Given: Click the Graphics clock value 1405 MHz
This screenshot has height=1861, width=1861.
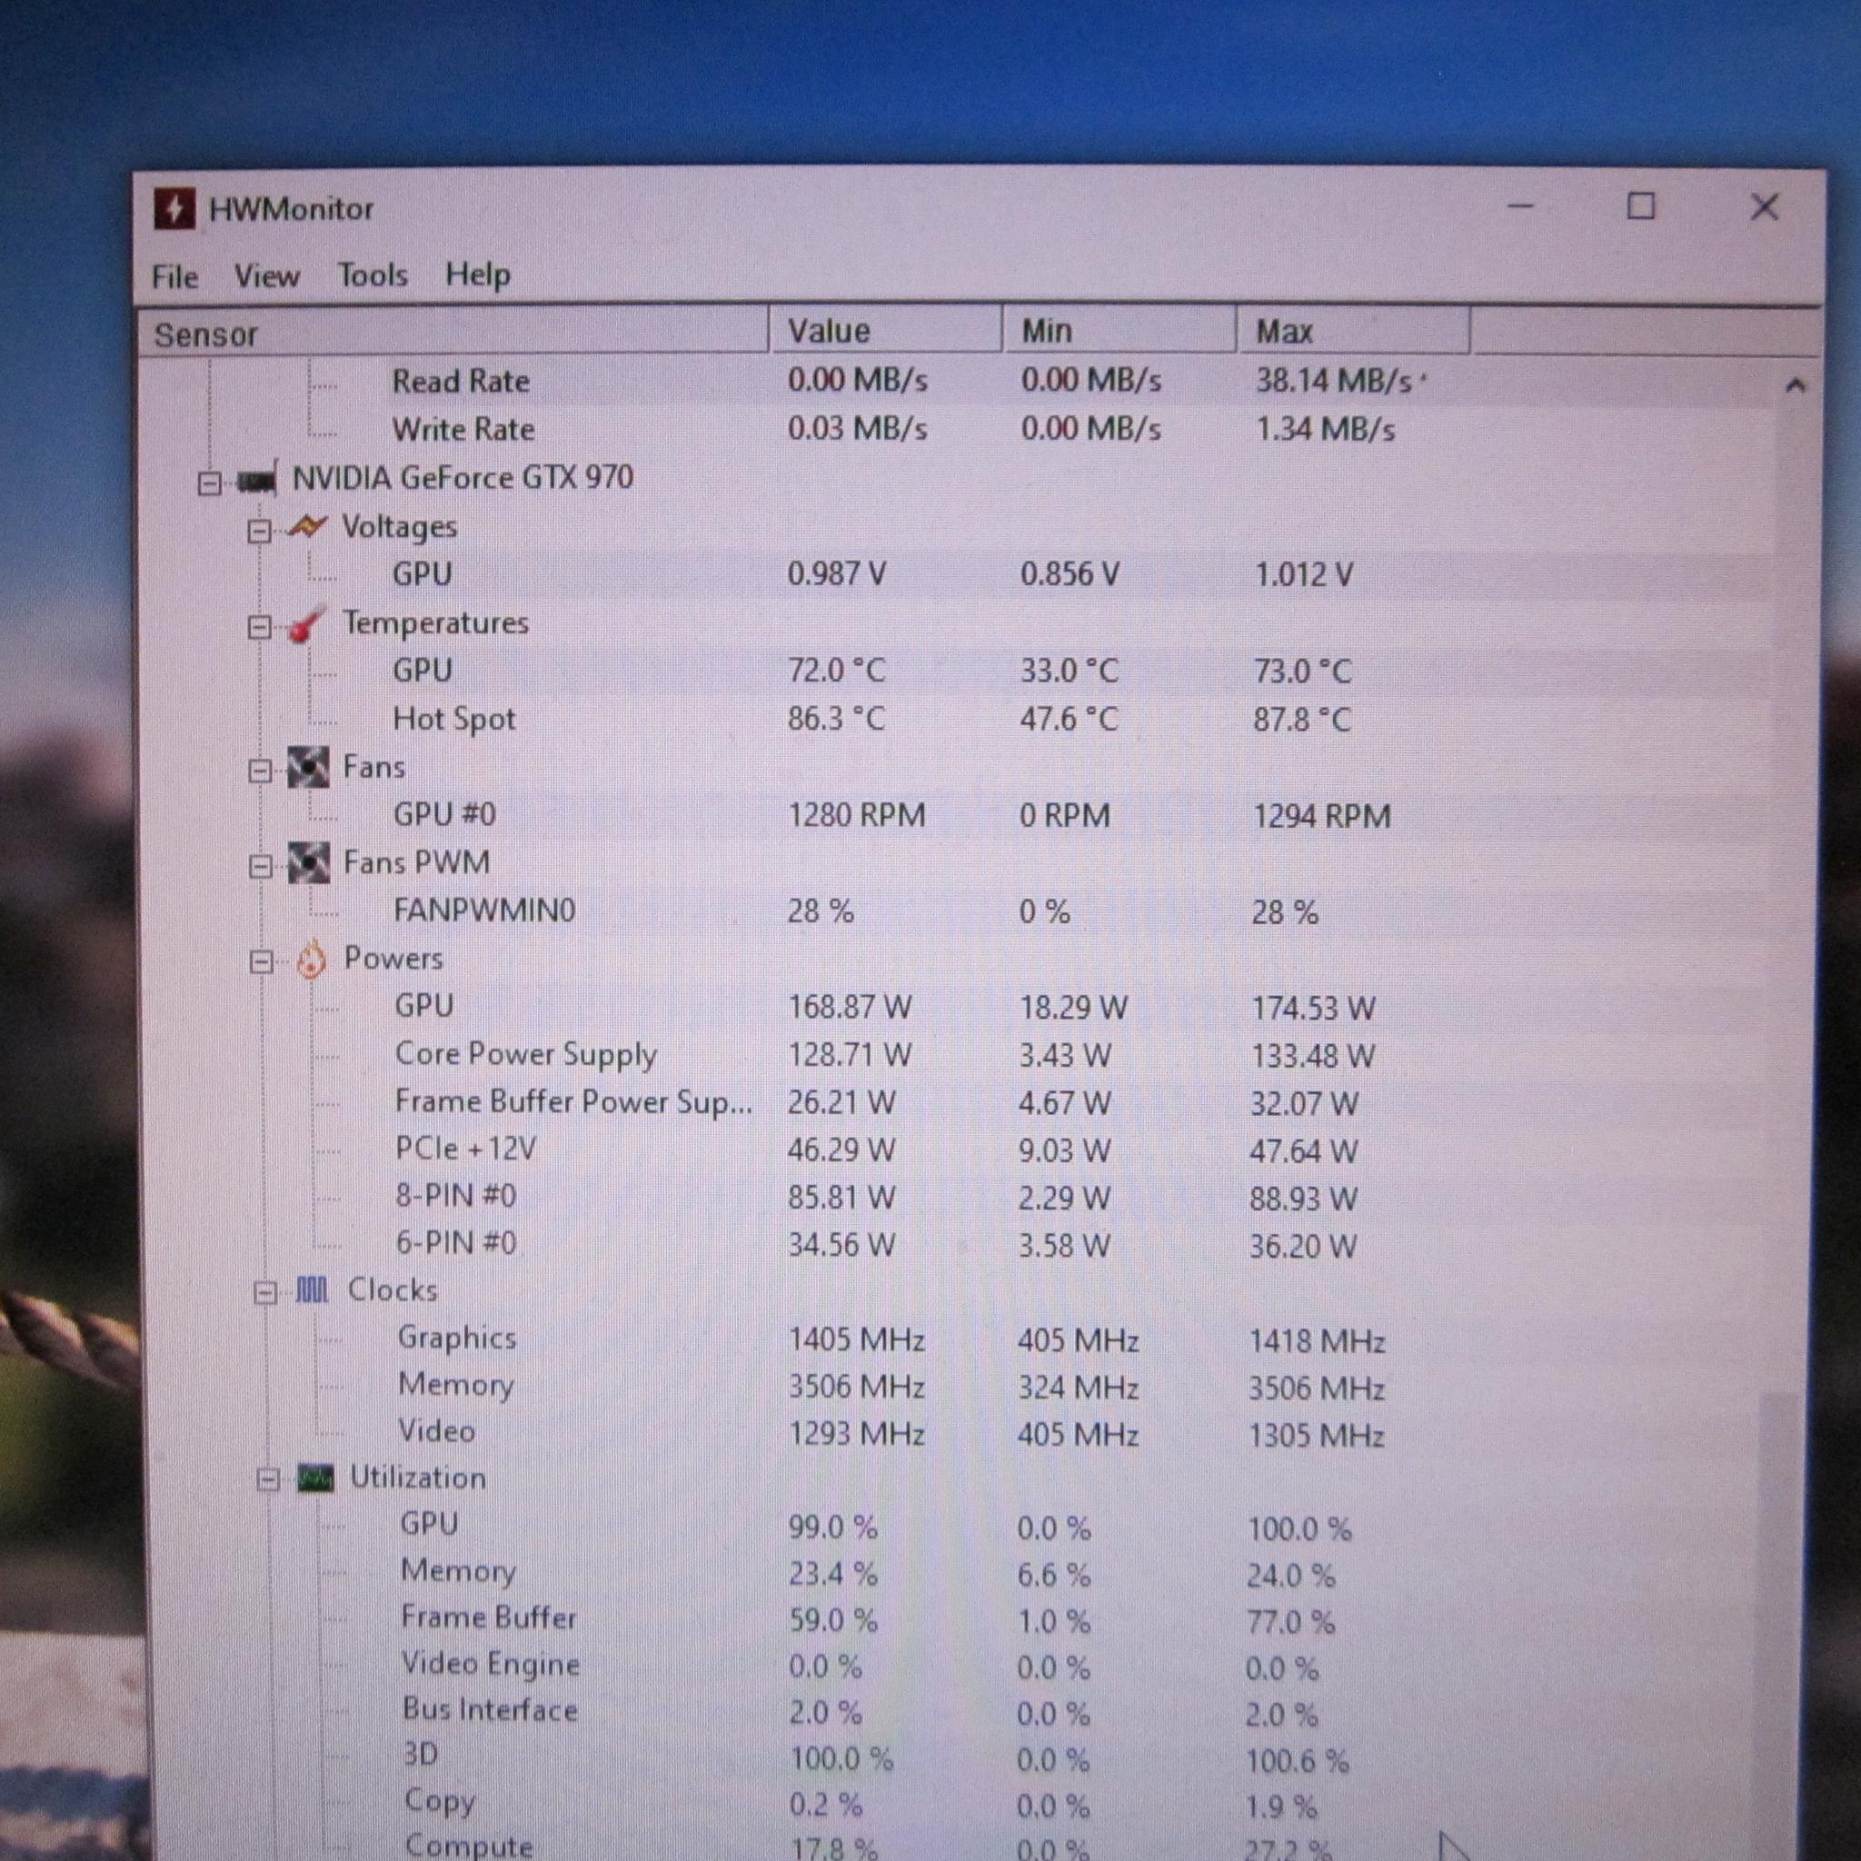Looking at the screenshot, I should coord(856,1340).
